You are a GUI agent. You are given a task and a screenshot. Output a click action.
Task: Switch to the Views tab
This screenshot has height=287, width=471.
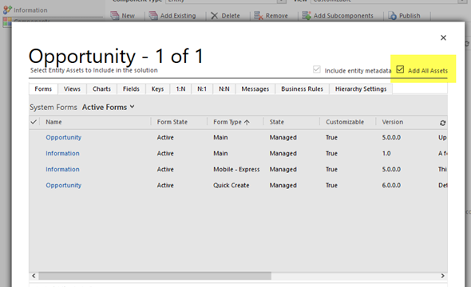pyautogui.click(x=72, y=89)
